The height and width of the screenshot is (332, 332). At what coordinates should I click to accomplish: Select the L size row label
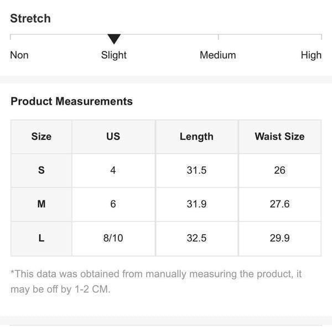point(41,238)
